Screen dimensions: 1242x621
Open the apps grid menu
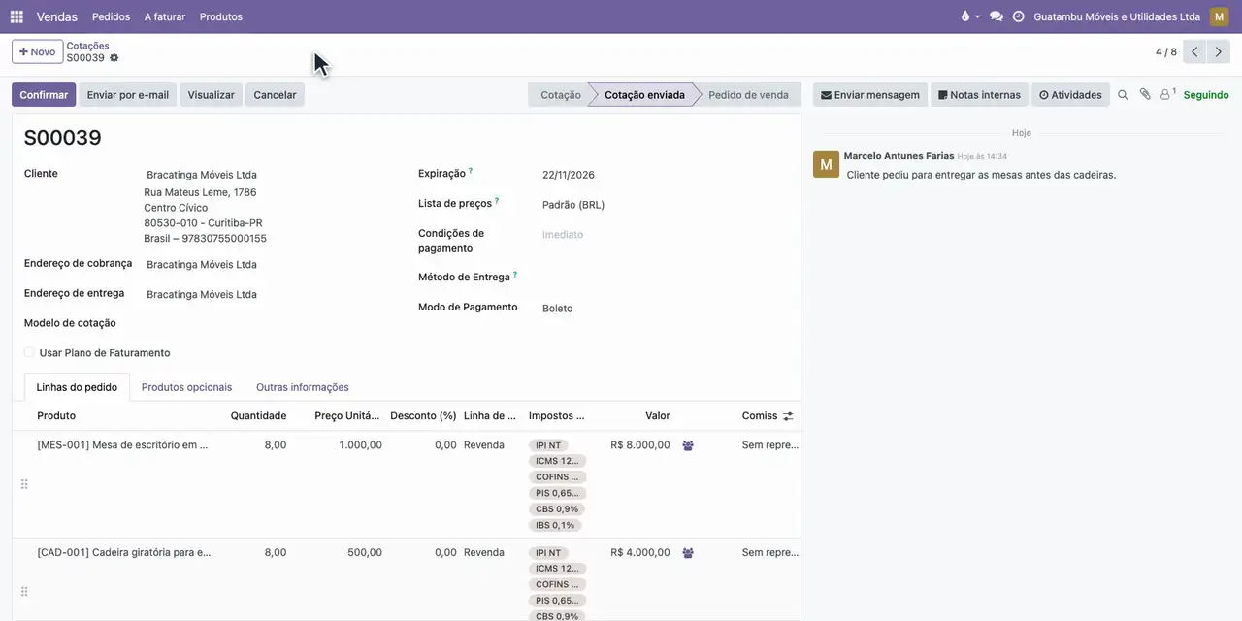coord(16,16)
